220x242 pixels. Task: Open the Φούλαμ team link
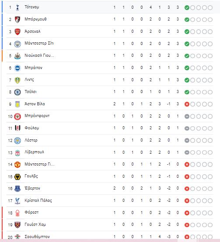(32, 128)
